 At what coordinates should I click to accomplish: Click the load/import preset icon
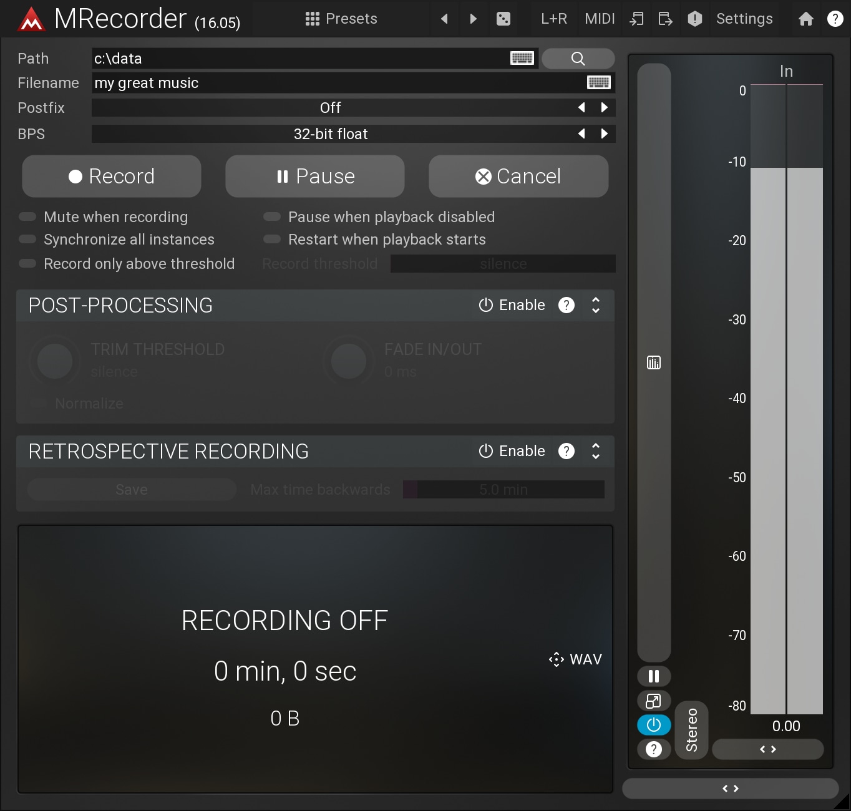(x=636, y=19)
